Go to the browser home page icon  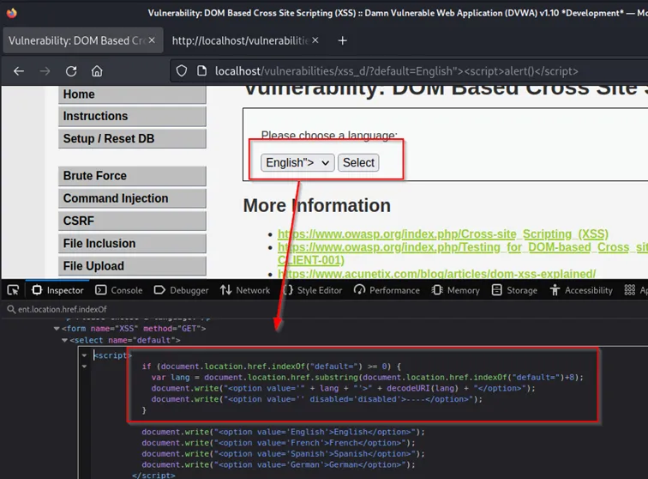97,71
